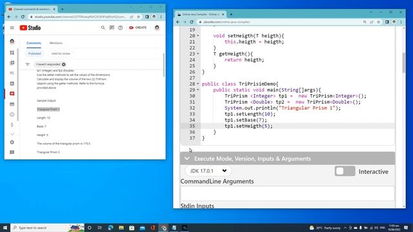Open Comments icon in Studio sidebar
413x232 pixels.
coord(12,93)
